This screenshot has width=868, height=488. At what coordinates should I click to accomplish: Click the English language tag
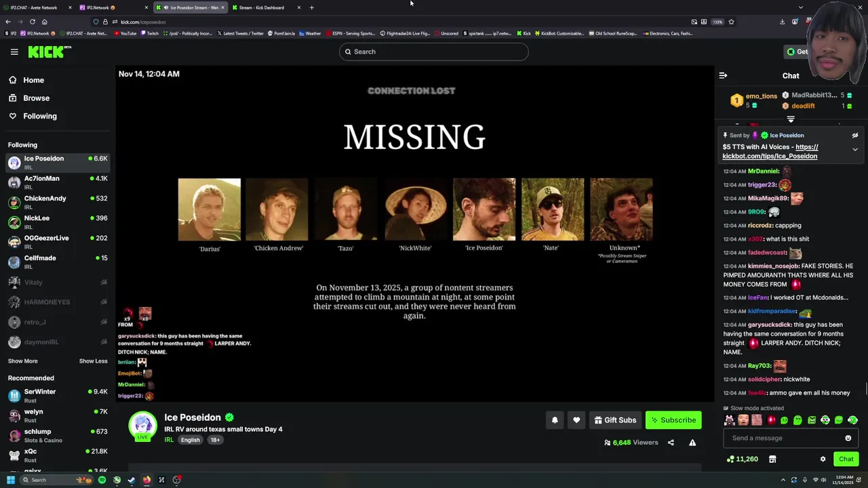[190, 440]
